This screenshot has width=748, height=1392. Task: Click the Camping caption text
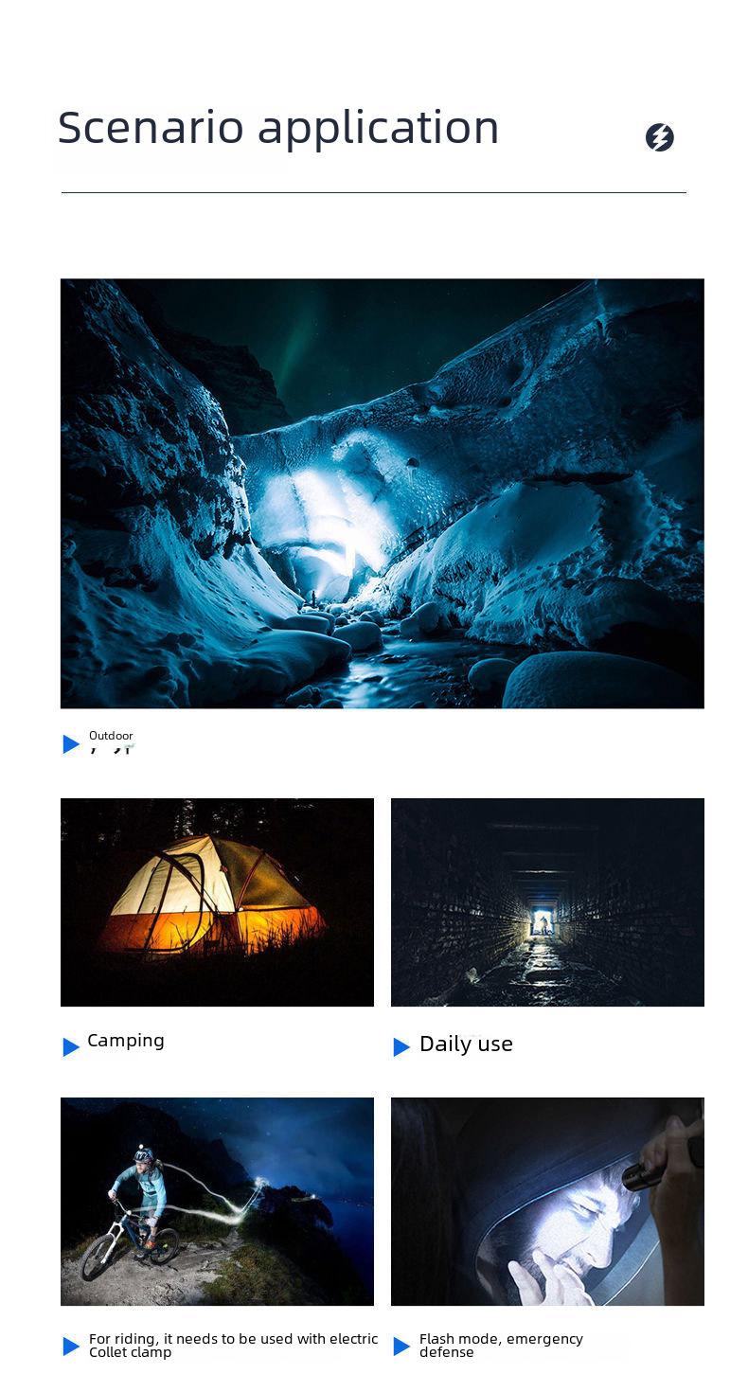tap(126, 1041)
